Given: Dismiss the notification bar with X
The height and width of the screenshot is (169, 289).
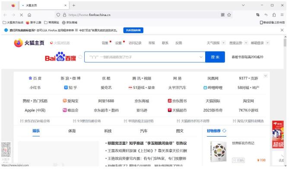Looking at the screenshot, I should [x=282, y=30].
